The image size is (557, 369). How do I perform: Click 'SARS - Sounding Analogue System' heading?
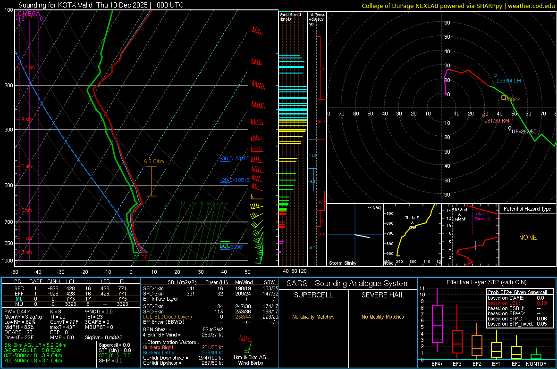[348, 284]
